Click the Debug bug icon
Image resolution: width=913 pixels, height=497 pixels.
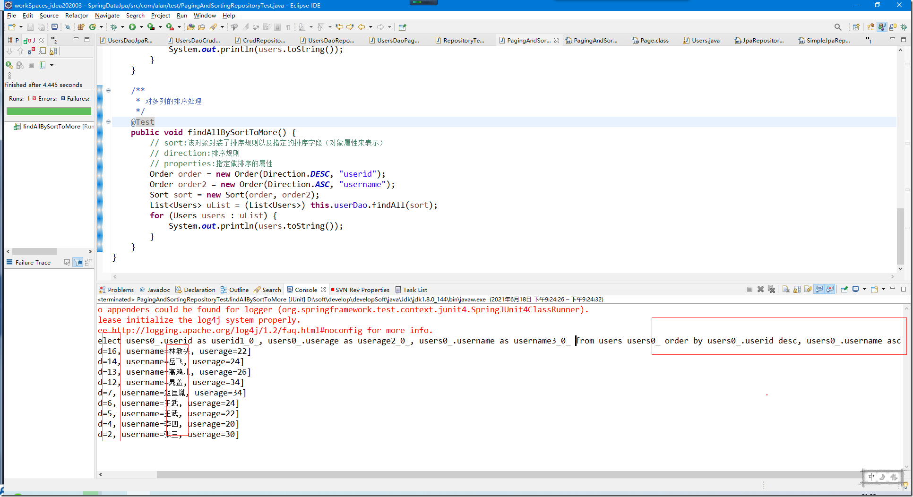tap(113, 27)
